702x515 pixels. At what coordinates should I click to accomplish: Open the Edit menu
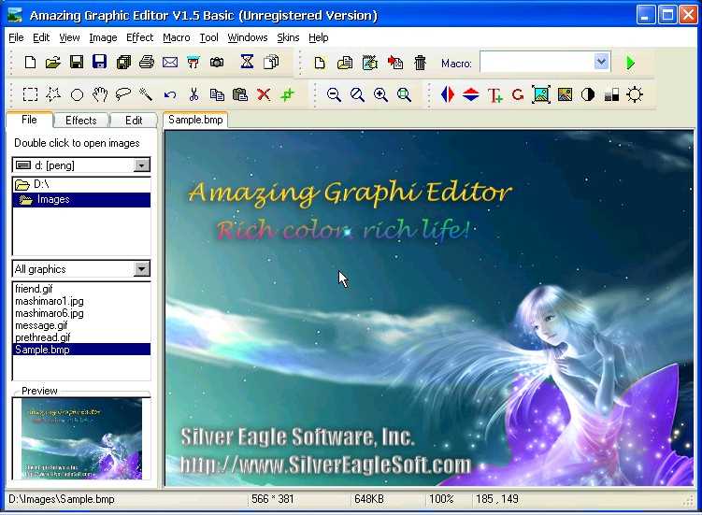[x=41, y=37]
